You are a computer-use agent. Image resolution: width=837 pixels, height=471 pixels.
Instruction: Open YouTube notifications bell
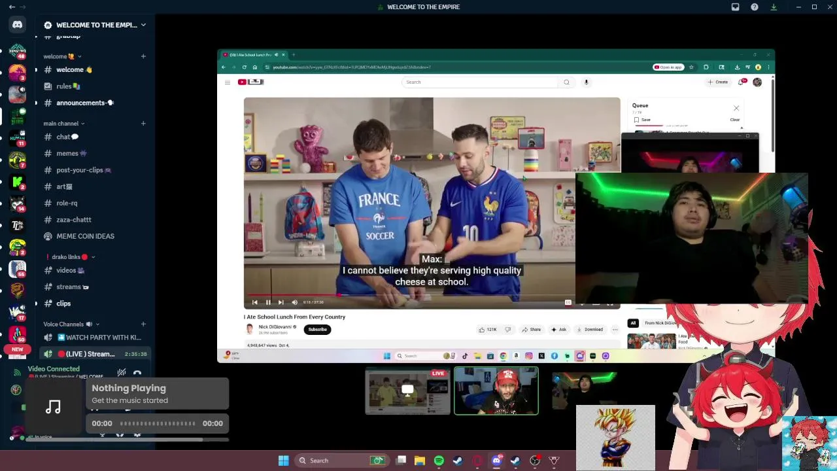pos(742,82)
